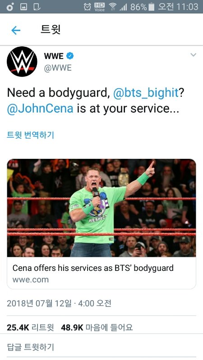The width and height of the screenshot is (203, 360).
Task: Tap the battery status icon
Action: click(151, 7)
